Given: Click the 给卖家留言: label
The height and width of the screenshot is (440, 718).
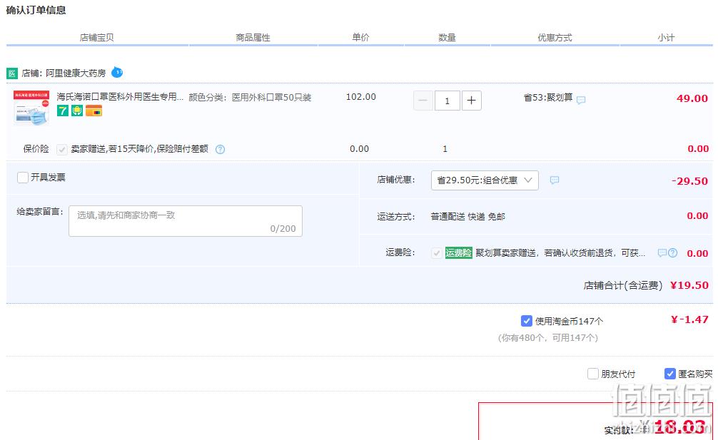Looking at the screenshot, I should tap(40, 211).
